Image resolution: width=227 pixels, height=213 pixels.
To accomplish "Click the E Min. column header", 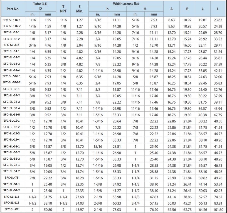I will pos(80,9).
